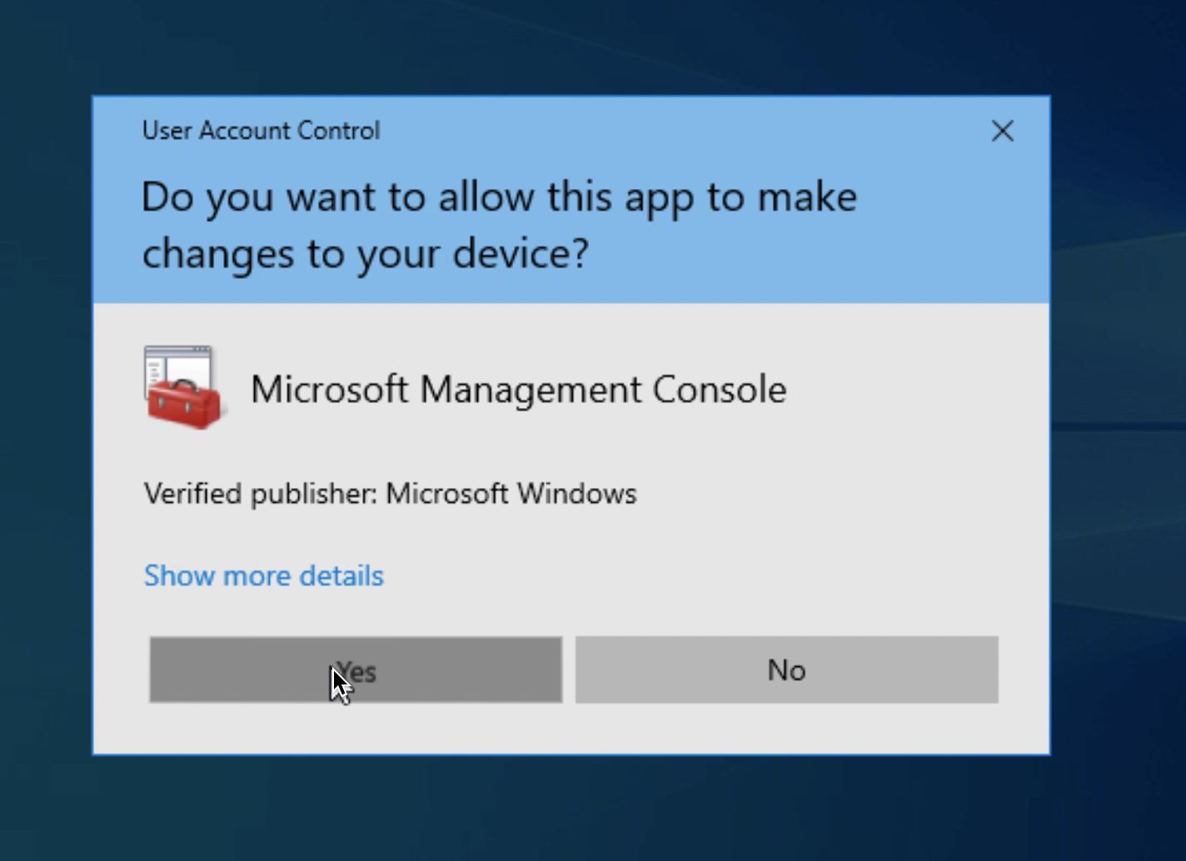1186x861 pixels.
Task: Click the desktop background below the dialog
Action: click(583, 808)
